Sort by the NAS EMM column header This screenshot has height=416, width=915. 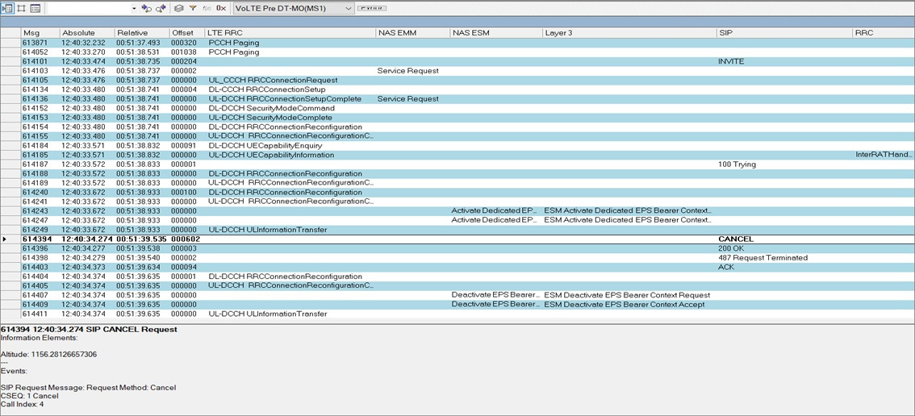[412, 33]
